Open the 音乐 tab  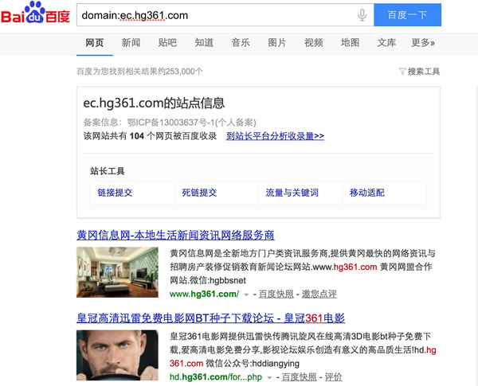[x=241, y=43]
